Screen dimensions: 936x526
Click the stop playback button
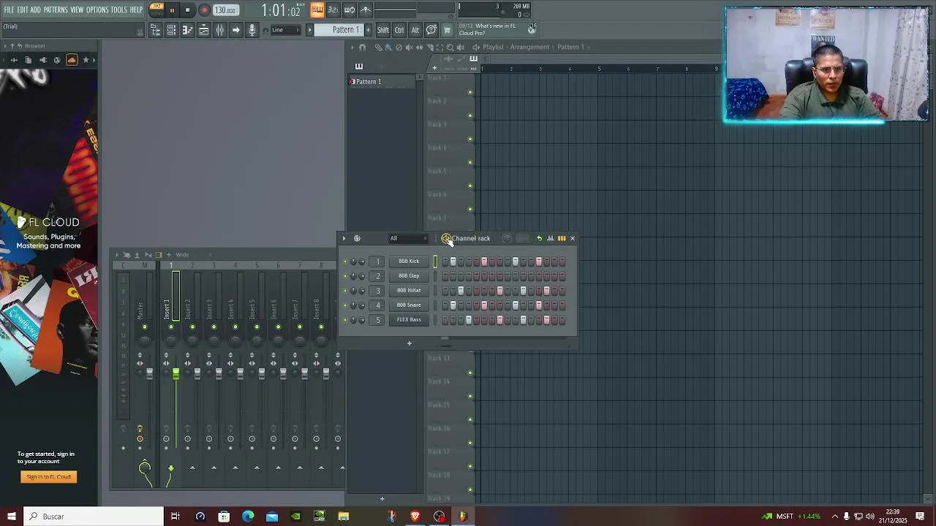coord(188,10)
